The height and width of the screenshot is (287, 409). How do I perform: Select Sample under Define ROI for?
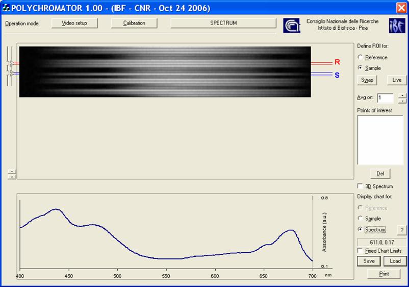361,68
